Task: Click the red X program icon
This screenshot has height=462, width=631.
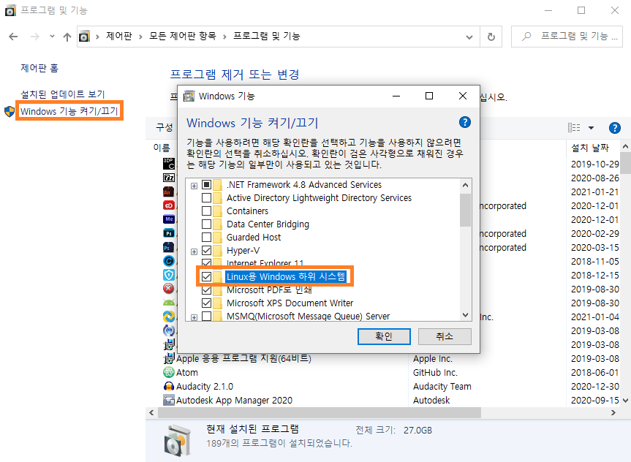Action: point(169,289)
